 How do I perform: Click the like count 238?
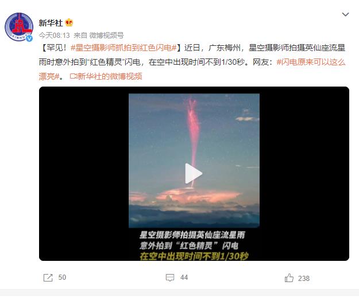coord(304,279)
